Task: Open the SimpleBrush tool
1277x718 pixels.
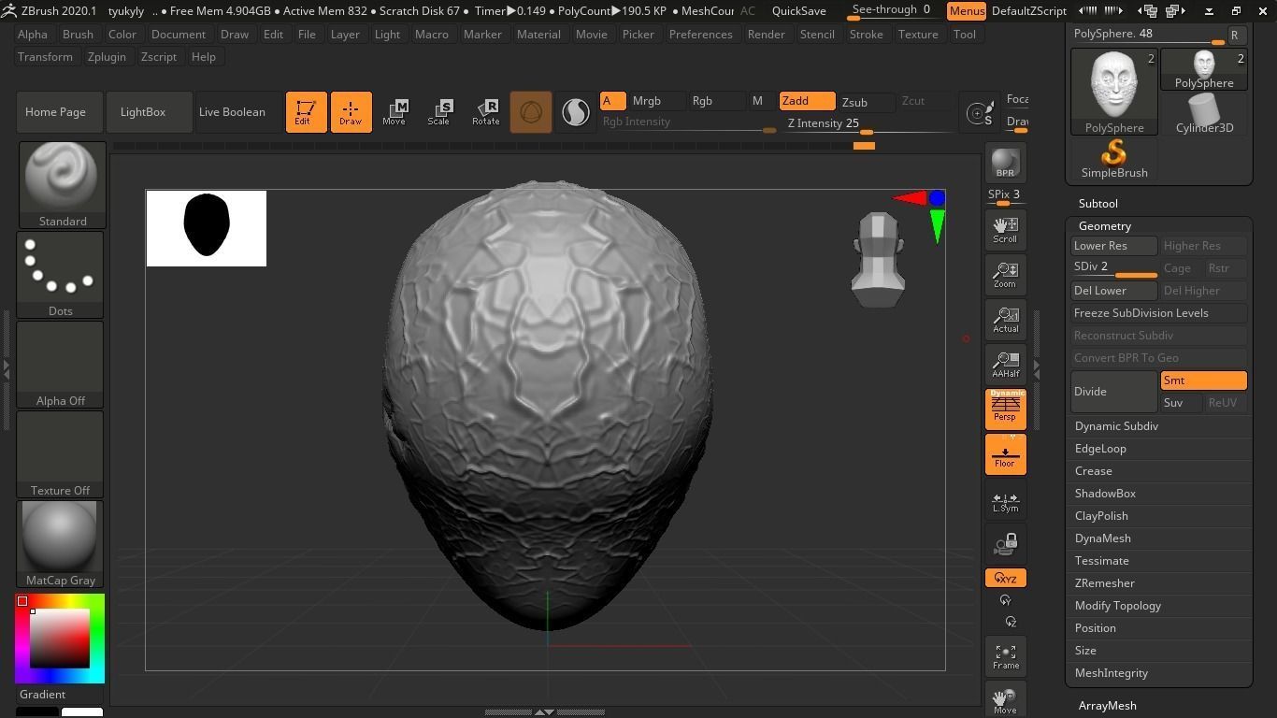Action: (1114, 159)
